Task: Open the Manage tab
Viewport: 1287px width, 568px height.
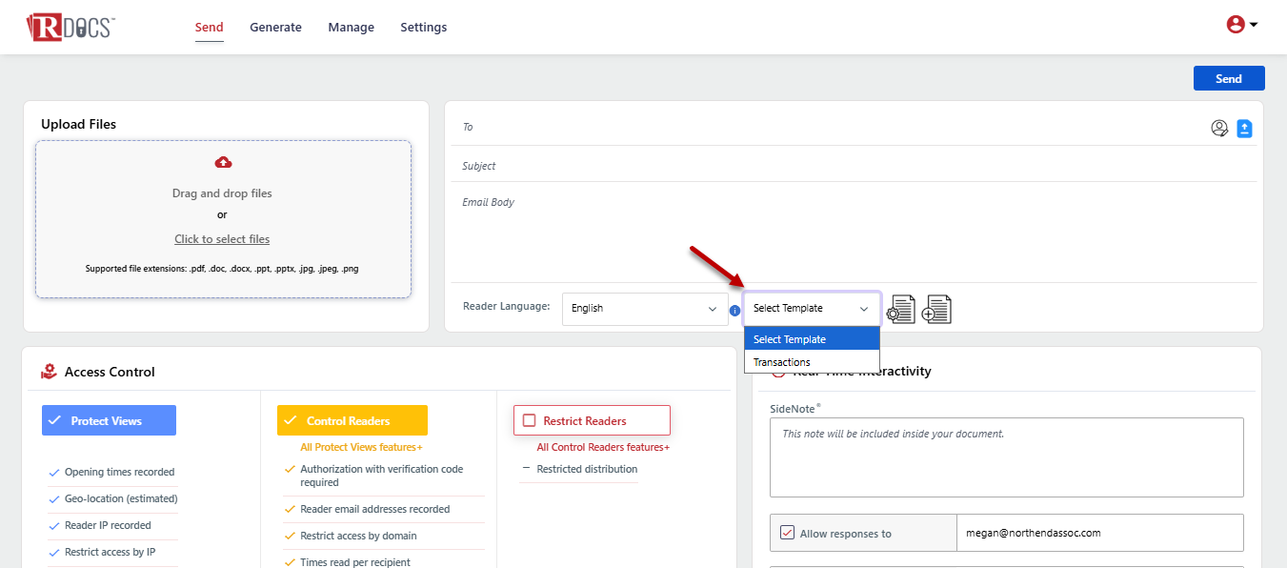Action: [x=351, y=28]
